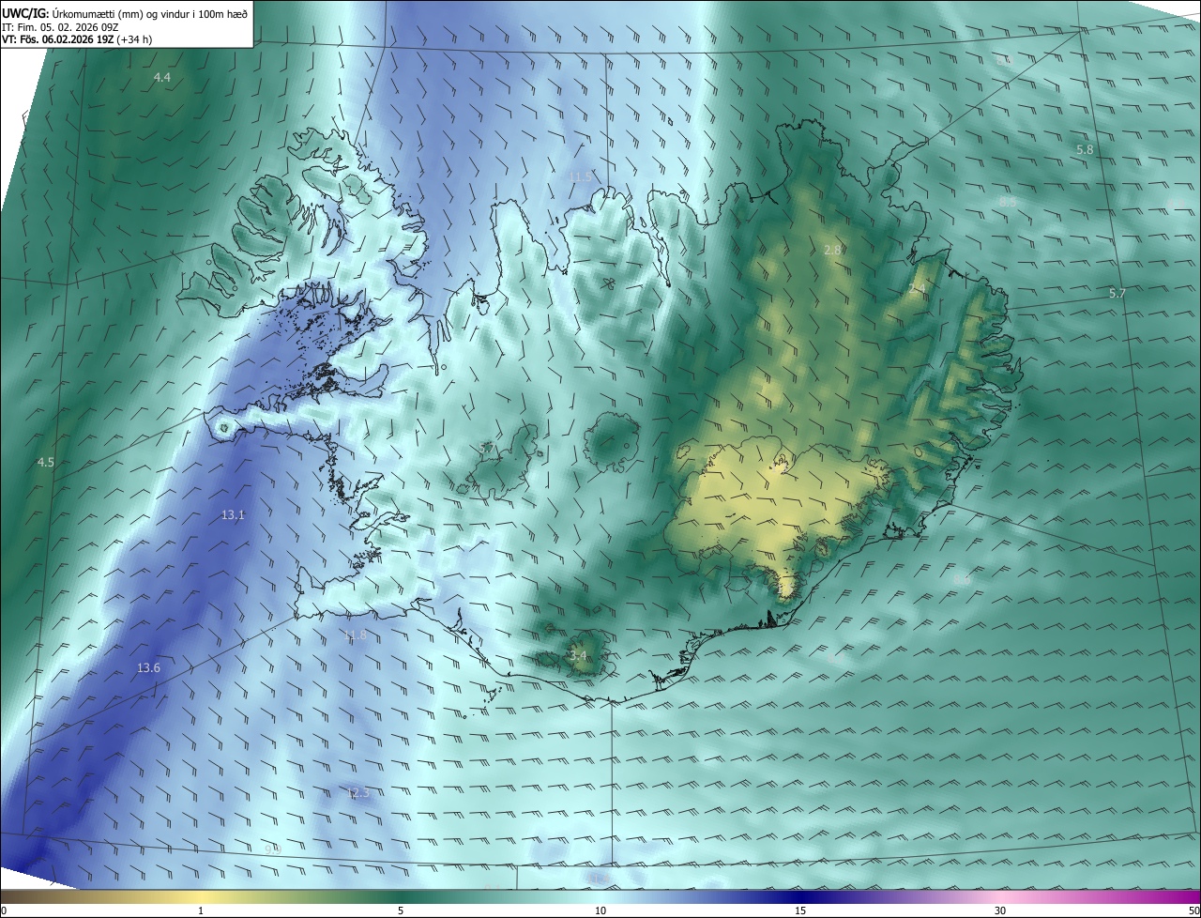Click the yellow section of the color bar
This screenshot has width=1201, height=918.
pyautogui.click(x=202, y=896)
